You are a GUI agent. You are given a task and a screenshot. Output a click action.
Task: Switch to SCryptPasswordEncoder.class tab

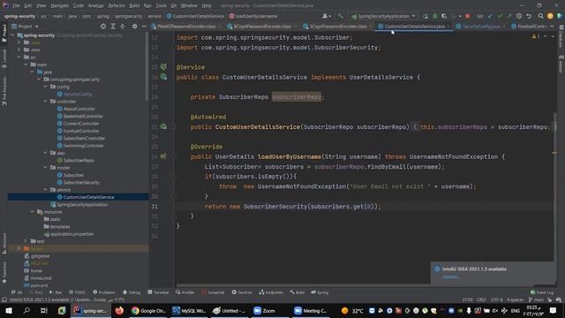click(337, 26)
